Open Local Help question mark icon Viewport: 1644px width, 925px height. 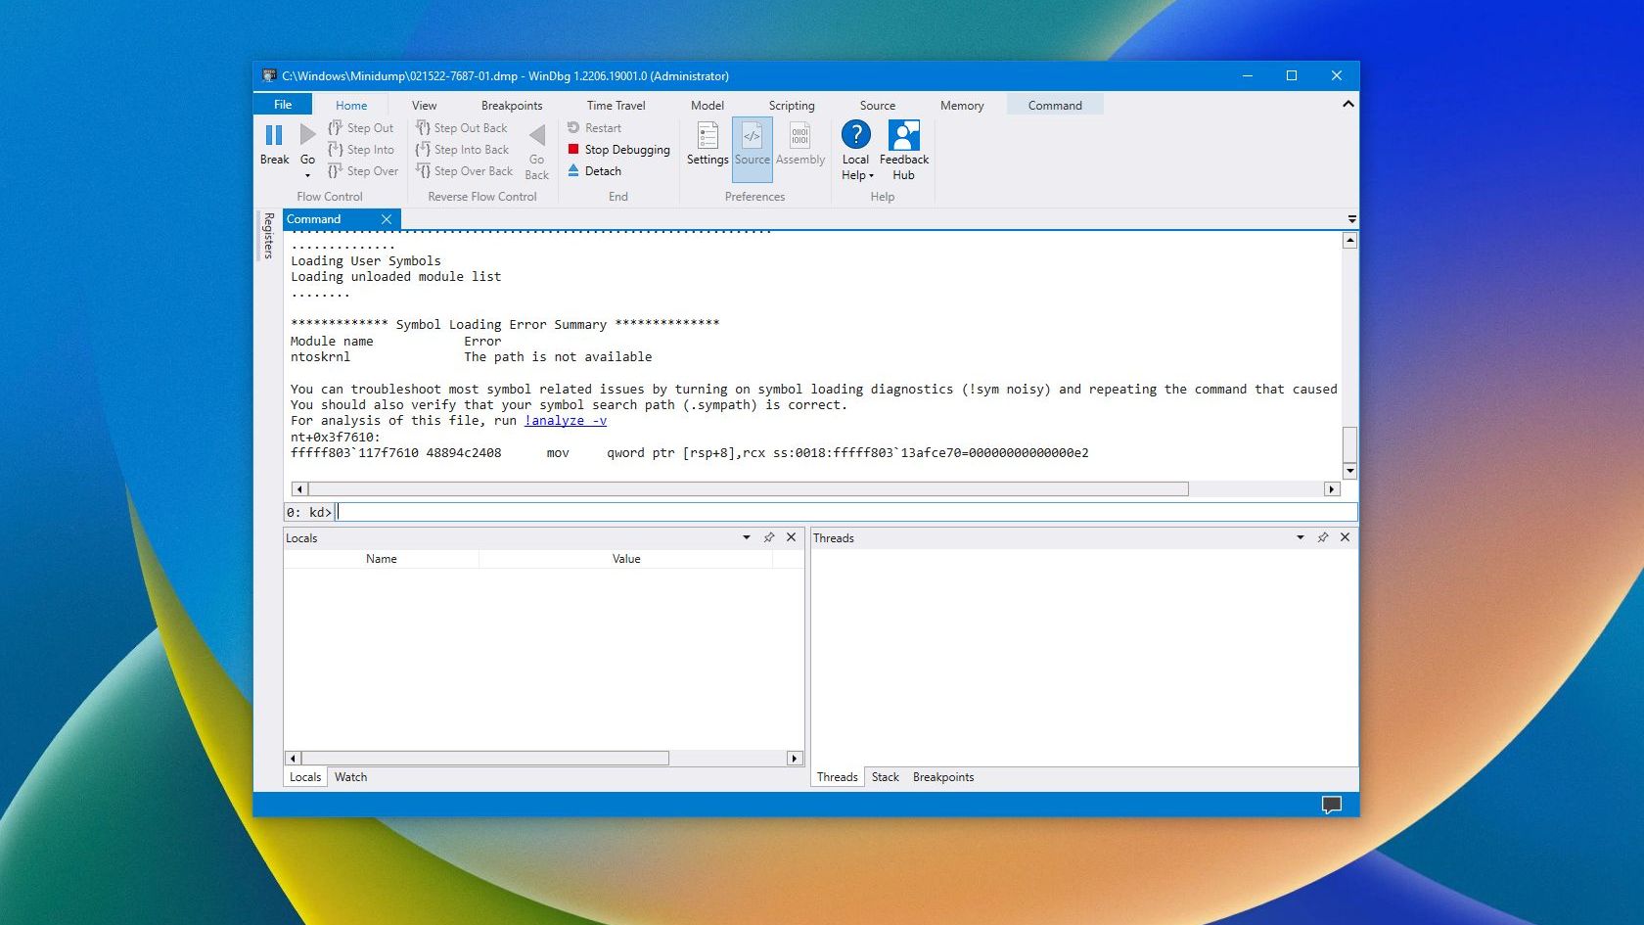coord(856,134)
